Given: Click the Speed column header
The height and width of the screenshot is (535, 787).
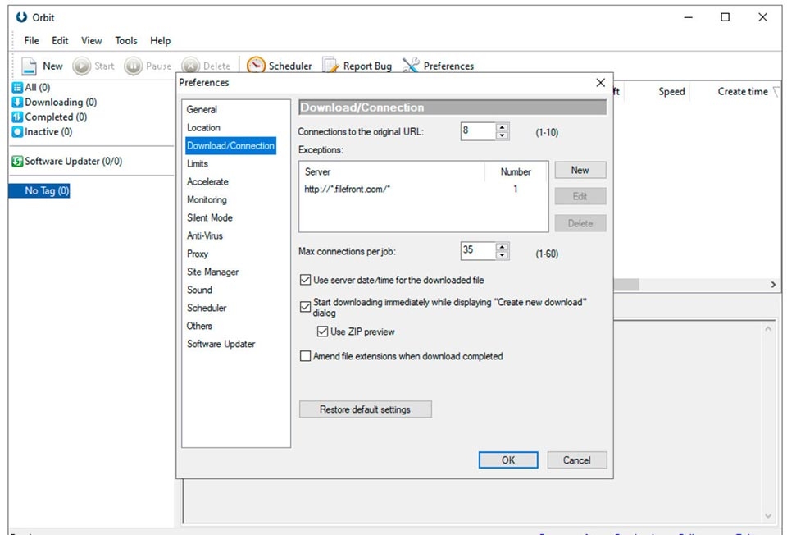Looking at the screenshot, I should coord(671,91).
